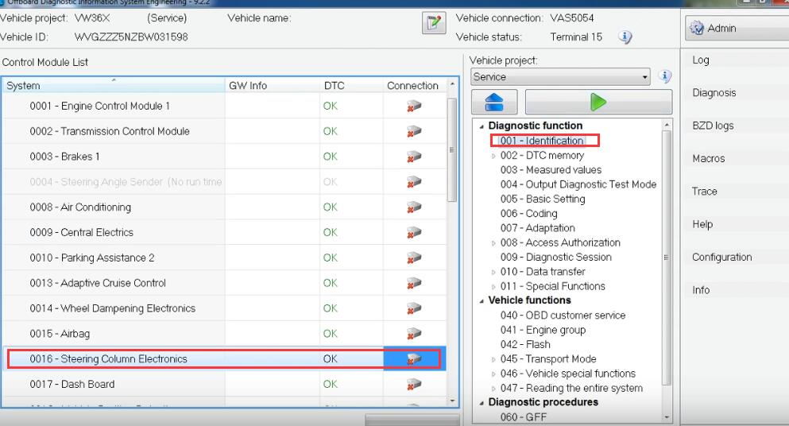Viewport: 789px width, 426px height.
Task: Select 007 - Adaptation function
Action: point(537,229)
